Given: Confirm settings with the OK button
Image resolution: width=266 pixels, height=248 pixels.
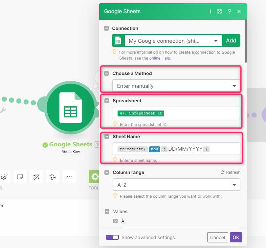Looking at the screenshot, I should [x=236, y=237].
